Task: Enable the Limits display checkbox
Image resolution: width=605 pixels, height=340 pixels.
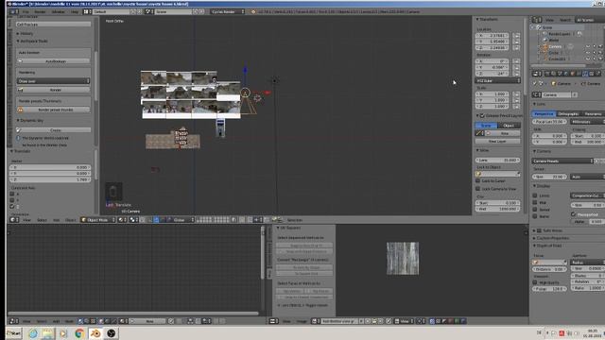Action: coord(535,195)
